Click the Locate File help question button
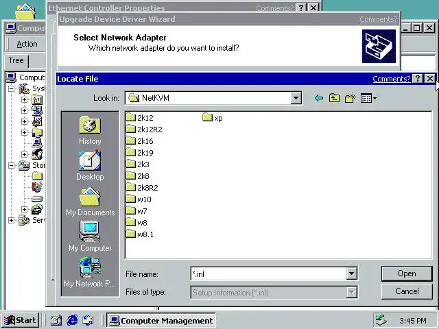The image size is (439, 329). 418,79
